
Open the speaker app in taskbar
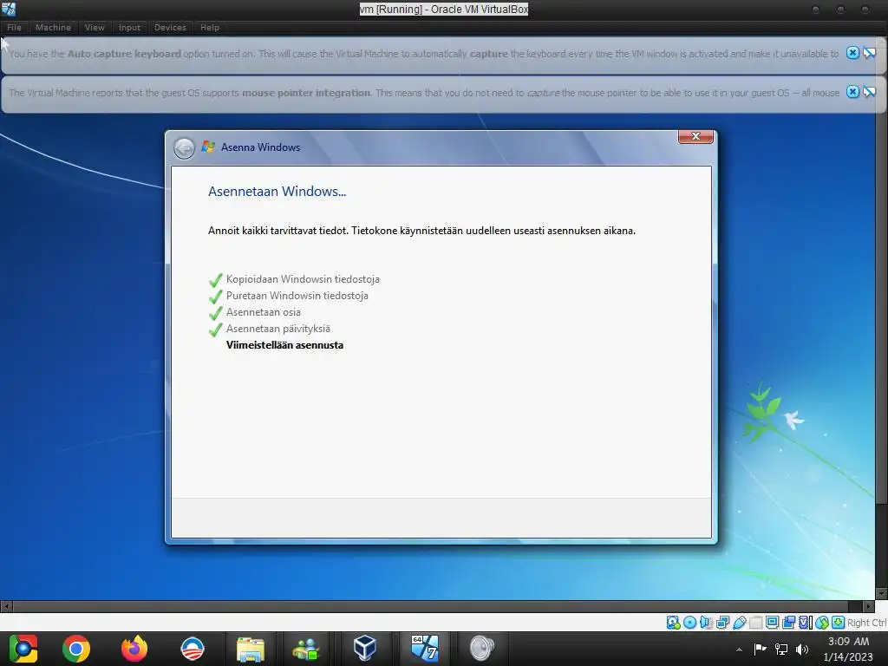click(482, 649)
